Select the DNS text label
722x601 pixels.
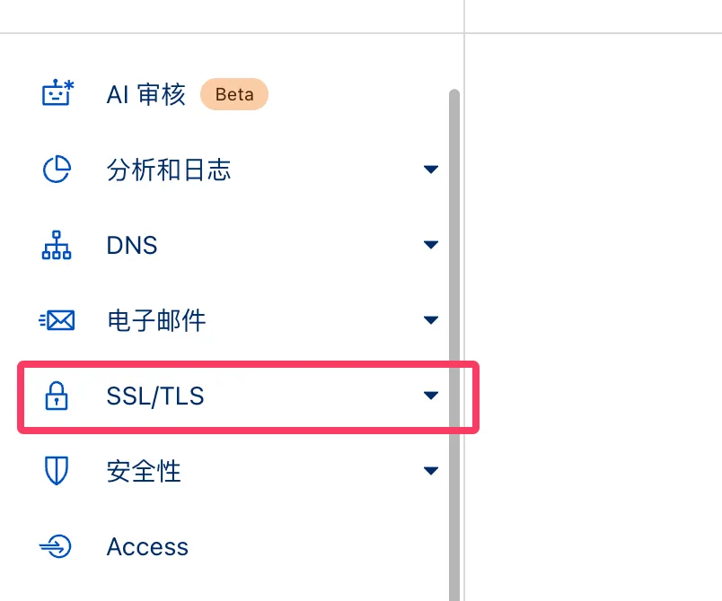pyautogui.click(x=132, y=245)
